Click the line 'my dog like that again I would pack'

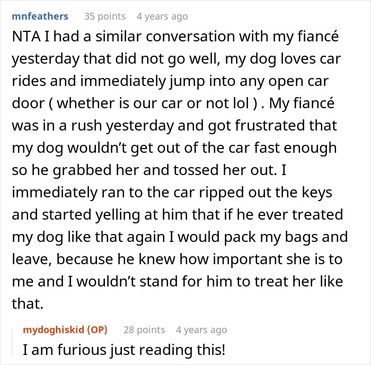point(135,237)
